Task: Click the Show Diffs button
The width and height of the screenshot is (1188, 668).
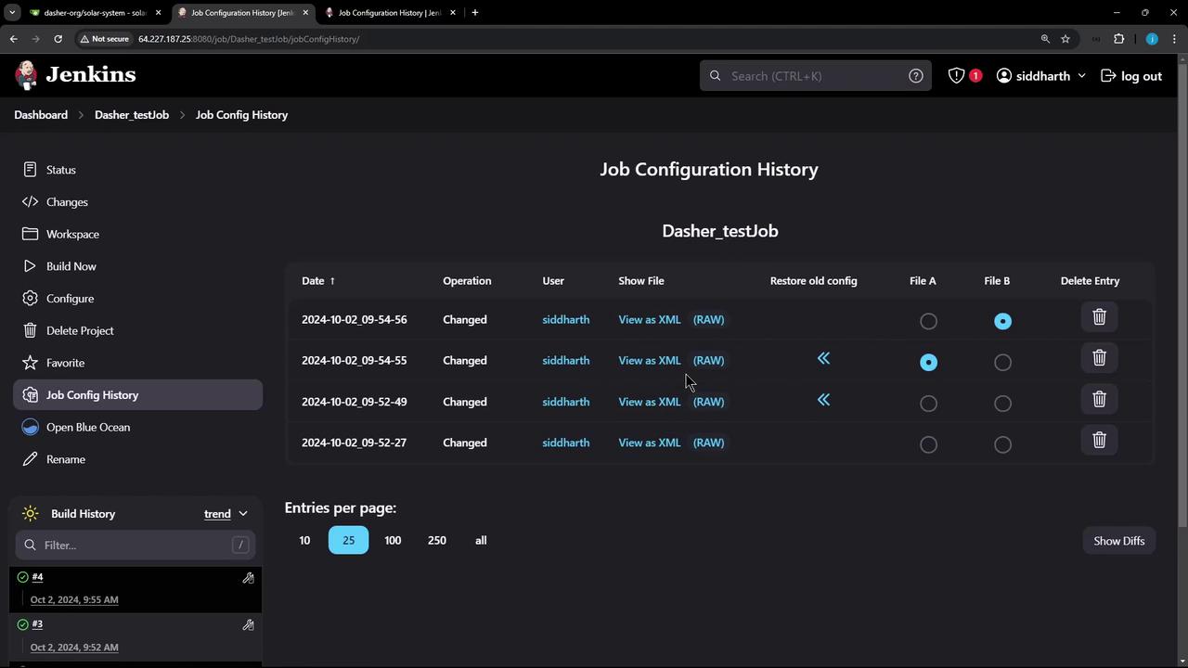Action: click(1118, 541)
